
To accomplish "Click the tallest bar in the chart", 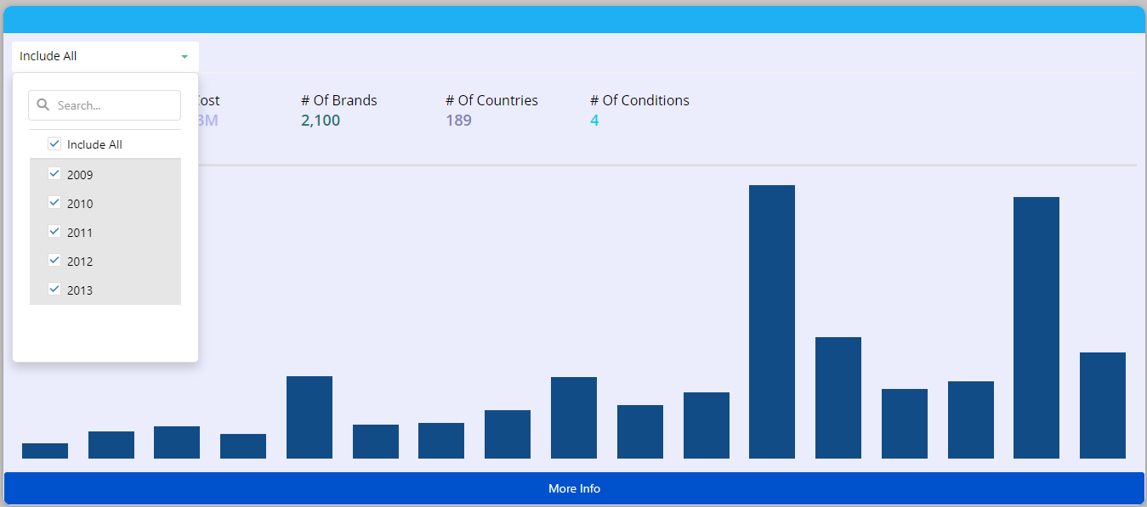I will [x=772, y=322].
